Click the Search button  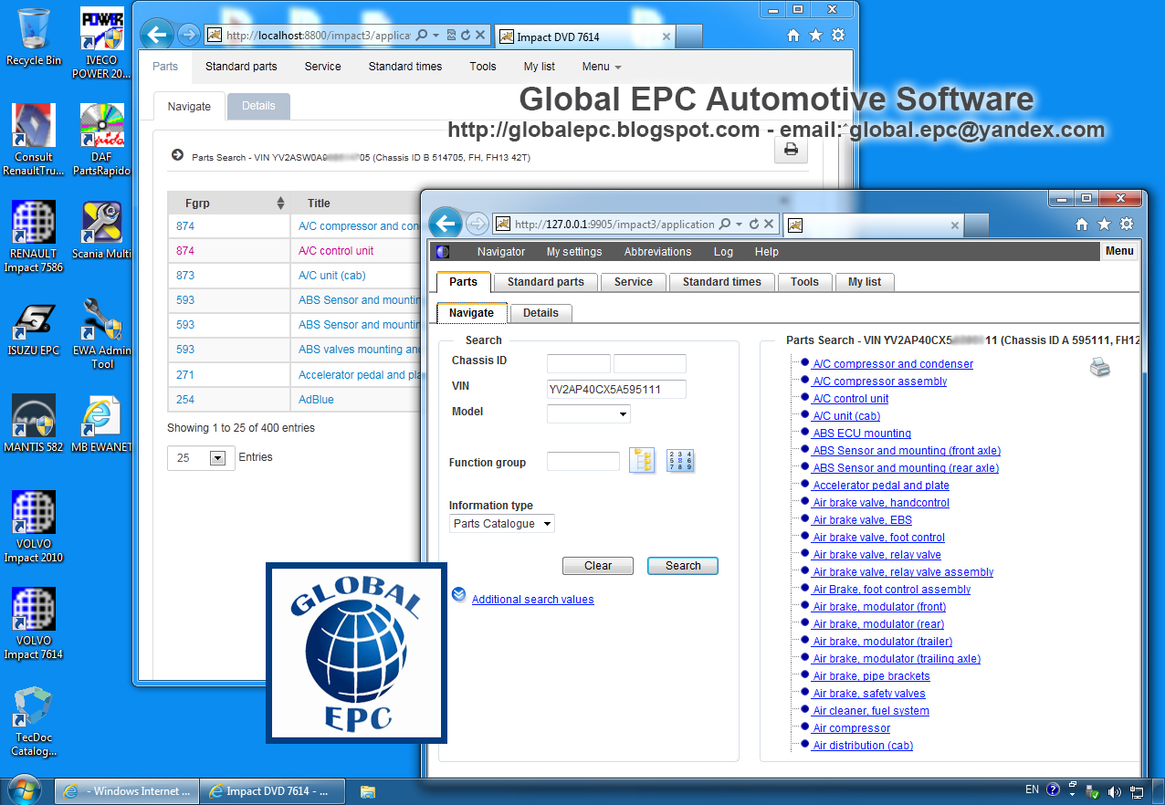(683, 566)
